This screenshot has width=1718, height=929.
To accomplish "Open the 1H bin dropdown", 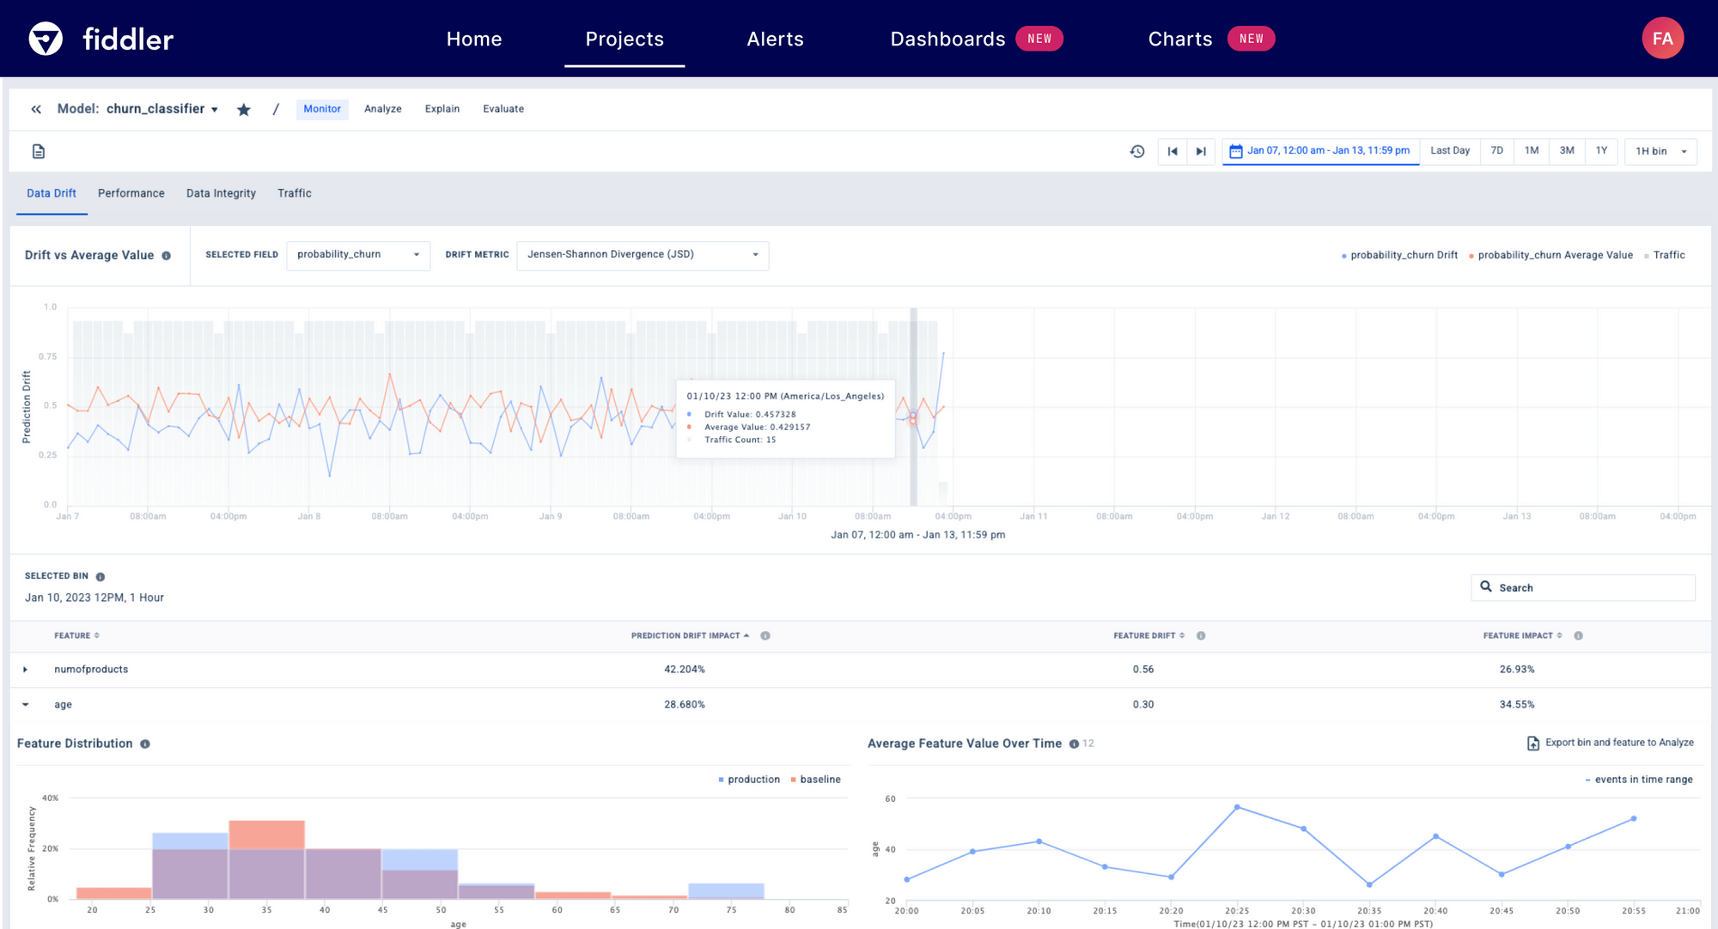I will coord(1659,150).
